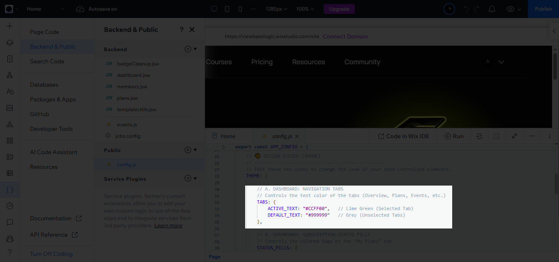Open the 100% zoom dropdown
Screen dimensions: 559x262
click(305, 9)
